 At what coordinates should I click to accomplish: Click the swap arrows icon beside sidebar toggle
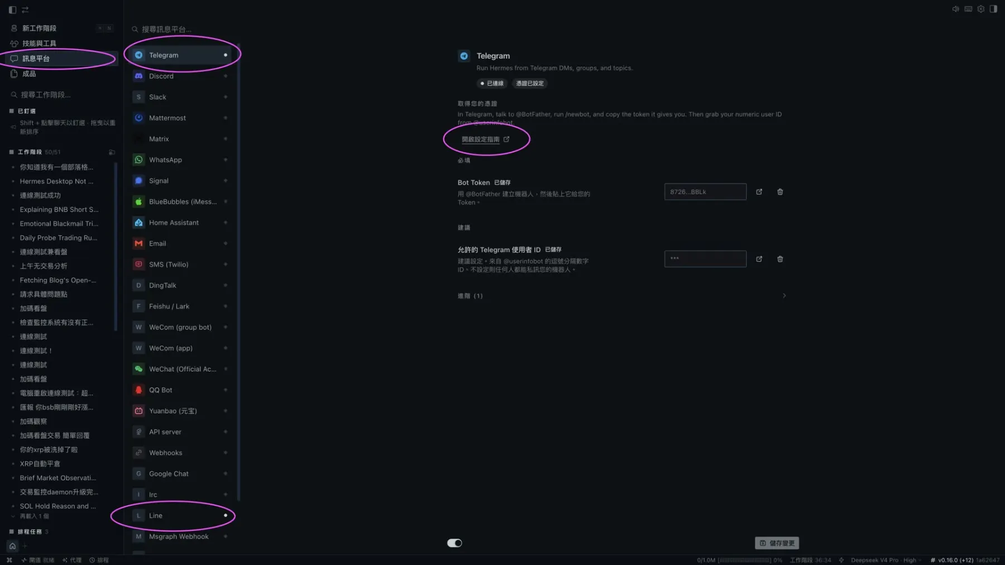pos(25,9)
